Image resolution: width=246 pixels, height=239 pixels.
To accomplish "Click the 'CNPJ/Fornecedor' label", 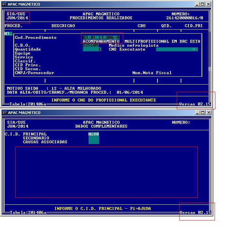I will click(x=34, y=73).
